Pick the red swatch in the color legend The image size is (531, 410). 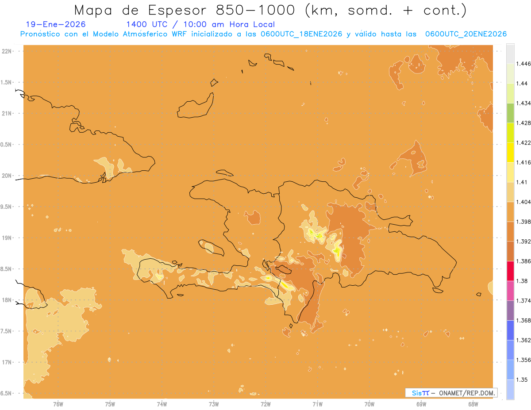point(510,271)
